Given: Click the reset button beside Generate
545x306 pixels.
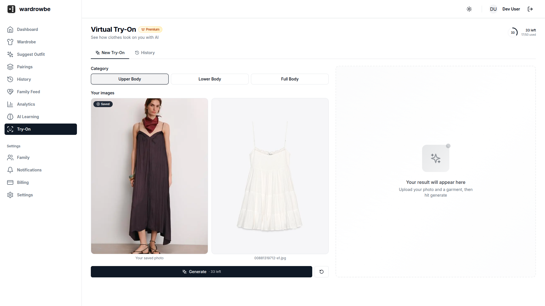Looking at the screenshot, I should click(x=322, y=271).
